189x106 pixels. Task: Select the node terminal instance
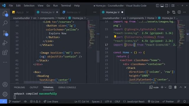[154, 87]
